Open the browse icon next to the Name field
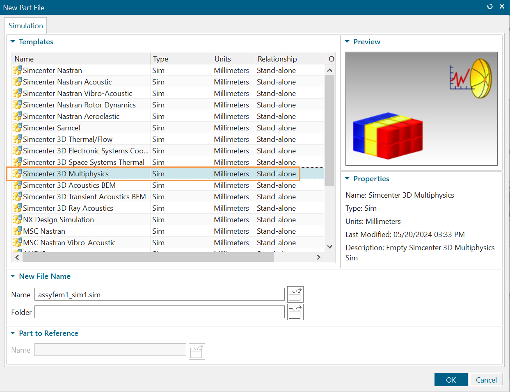The width and height of the screenshot is (510, 392). (x=295, y=294)
